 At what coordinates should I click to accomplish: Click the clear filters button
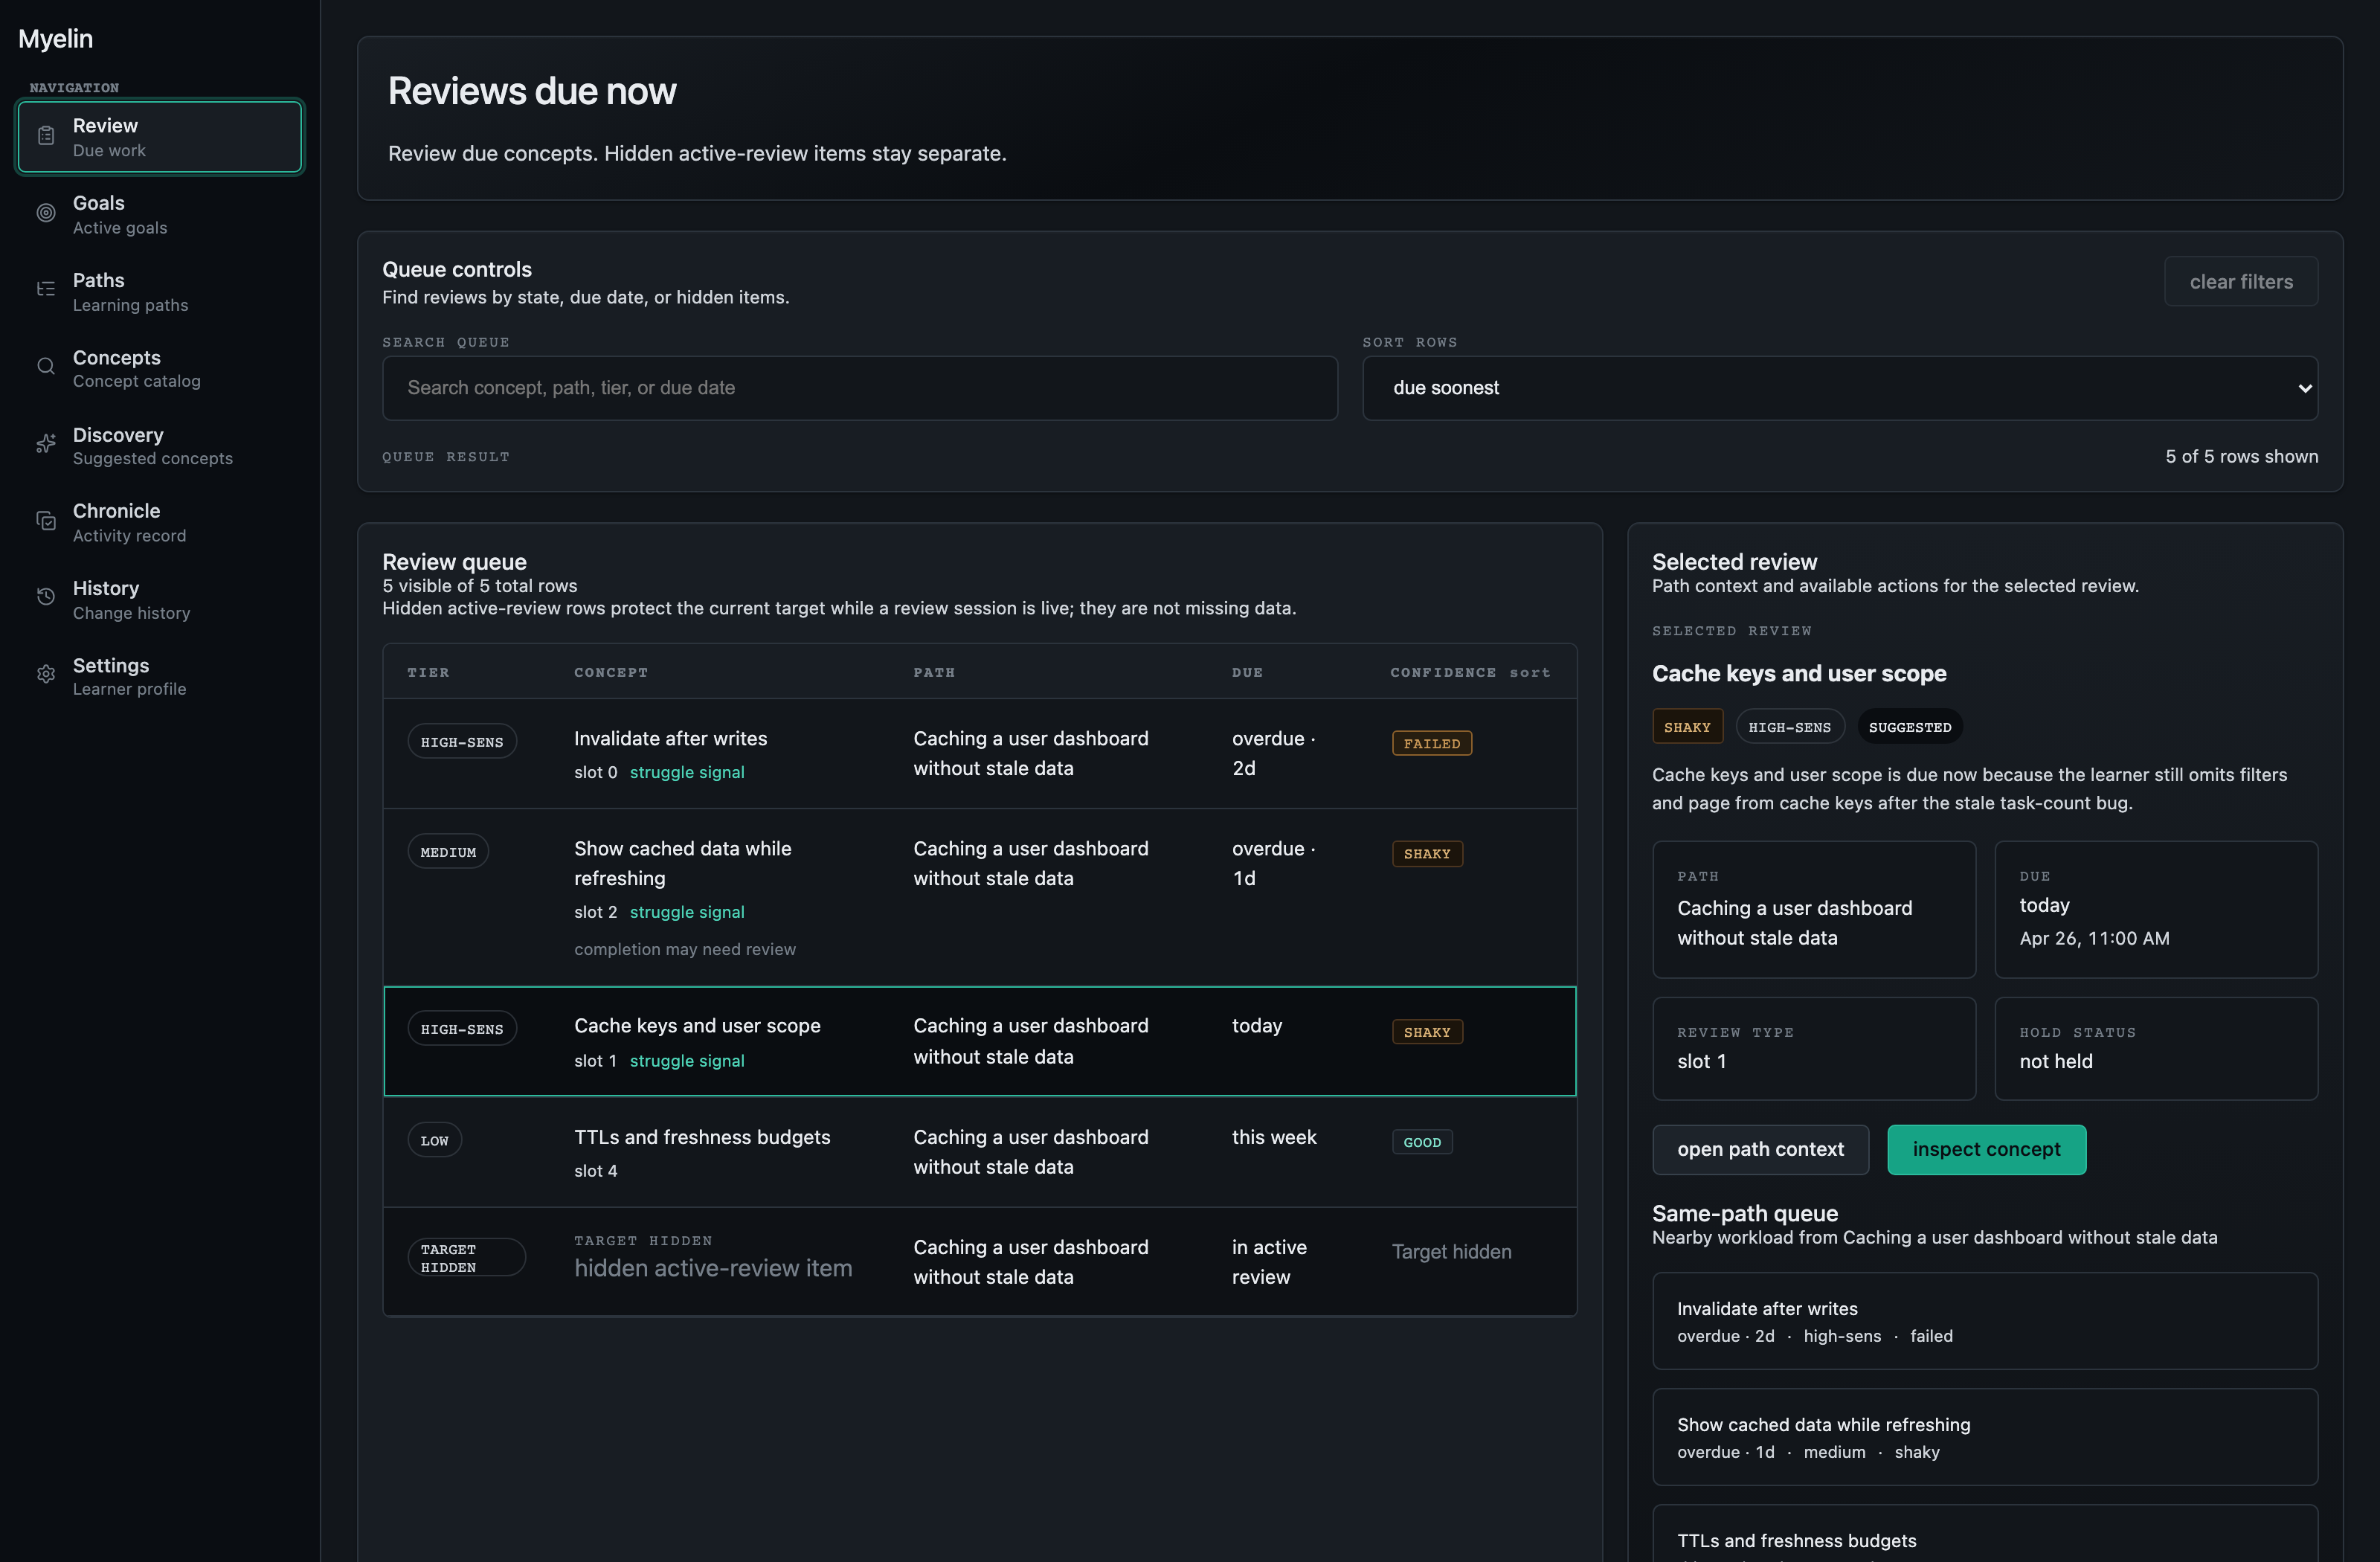tap(2241, 282)
